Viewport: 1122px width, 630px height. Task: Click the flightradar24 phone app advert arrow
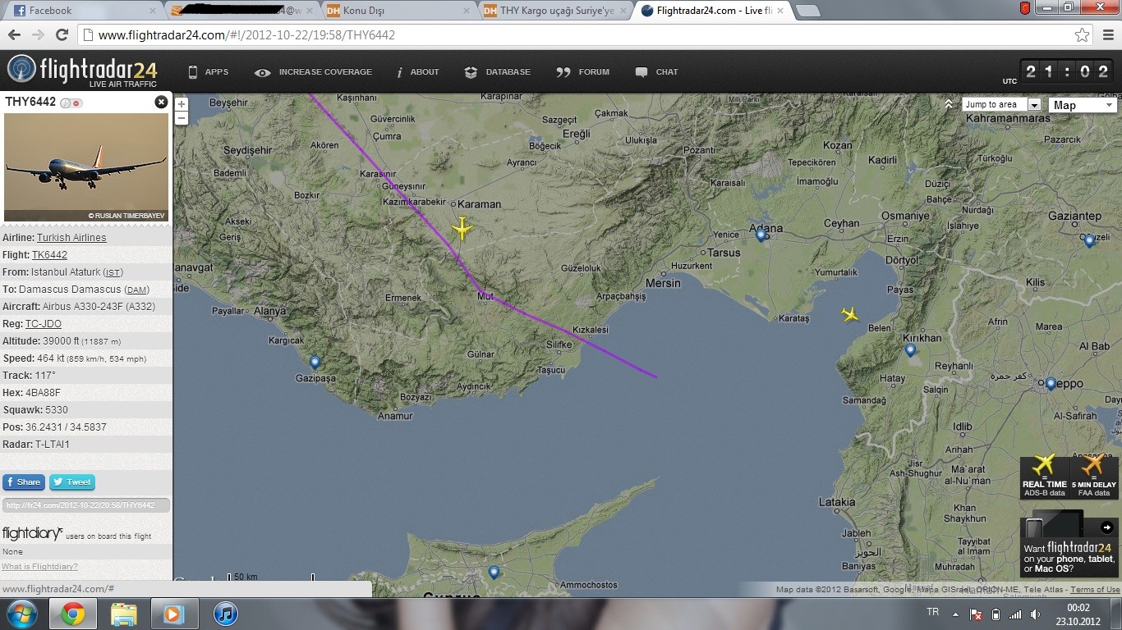[1107, 527]
